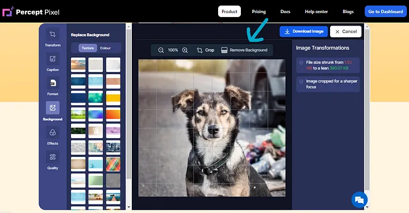Click Remove Background in the toolbar
The width and height of the screenshot is (409, 213).
(244, 50)
